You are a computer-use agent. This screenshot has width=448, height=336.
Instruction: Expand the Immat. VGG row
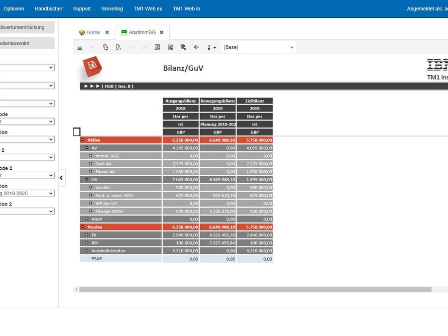coord(91,155)
